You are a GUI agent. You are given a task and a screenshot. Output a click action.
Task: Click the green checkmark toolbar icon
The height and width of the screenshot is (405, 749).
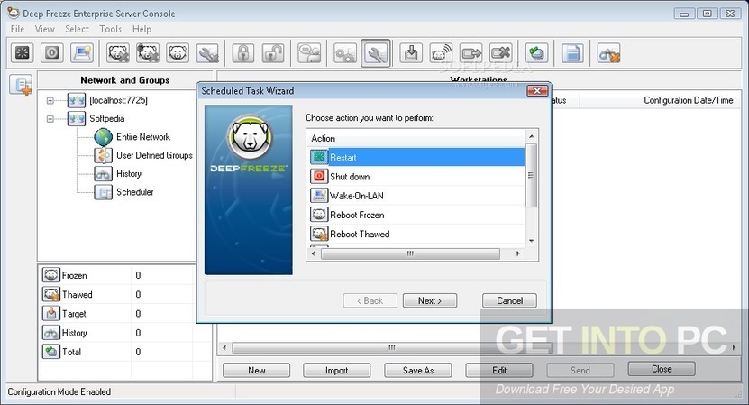(x=536, y=52)
